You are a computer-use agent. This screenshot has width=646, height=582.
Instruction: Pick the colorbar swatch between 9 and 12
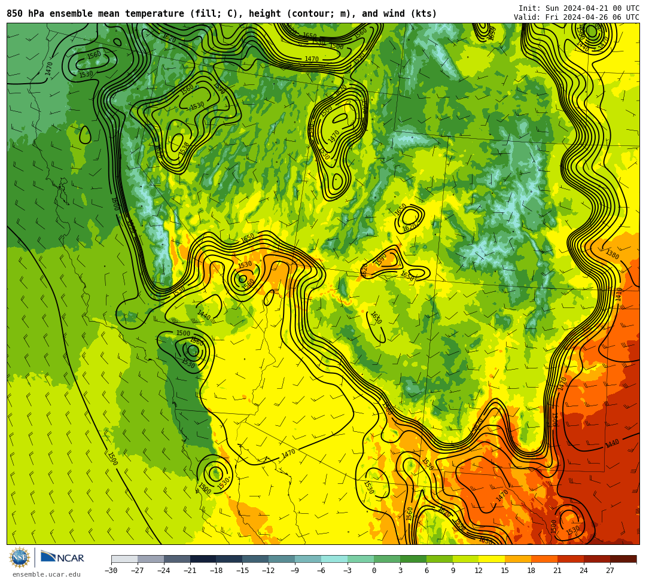click(465, 559)
